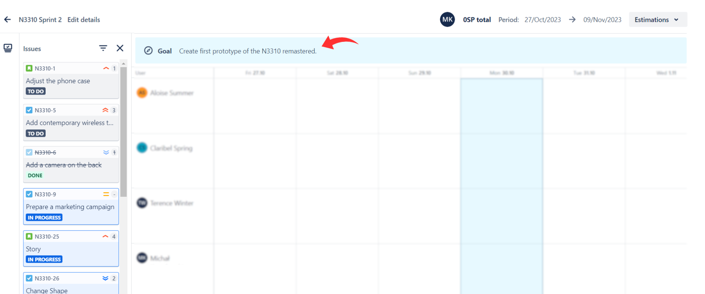This screenshot has width=705, height=294.
Task: Click low priority icon on N3310-26
Action: point(105,278)
